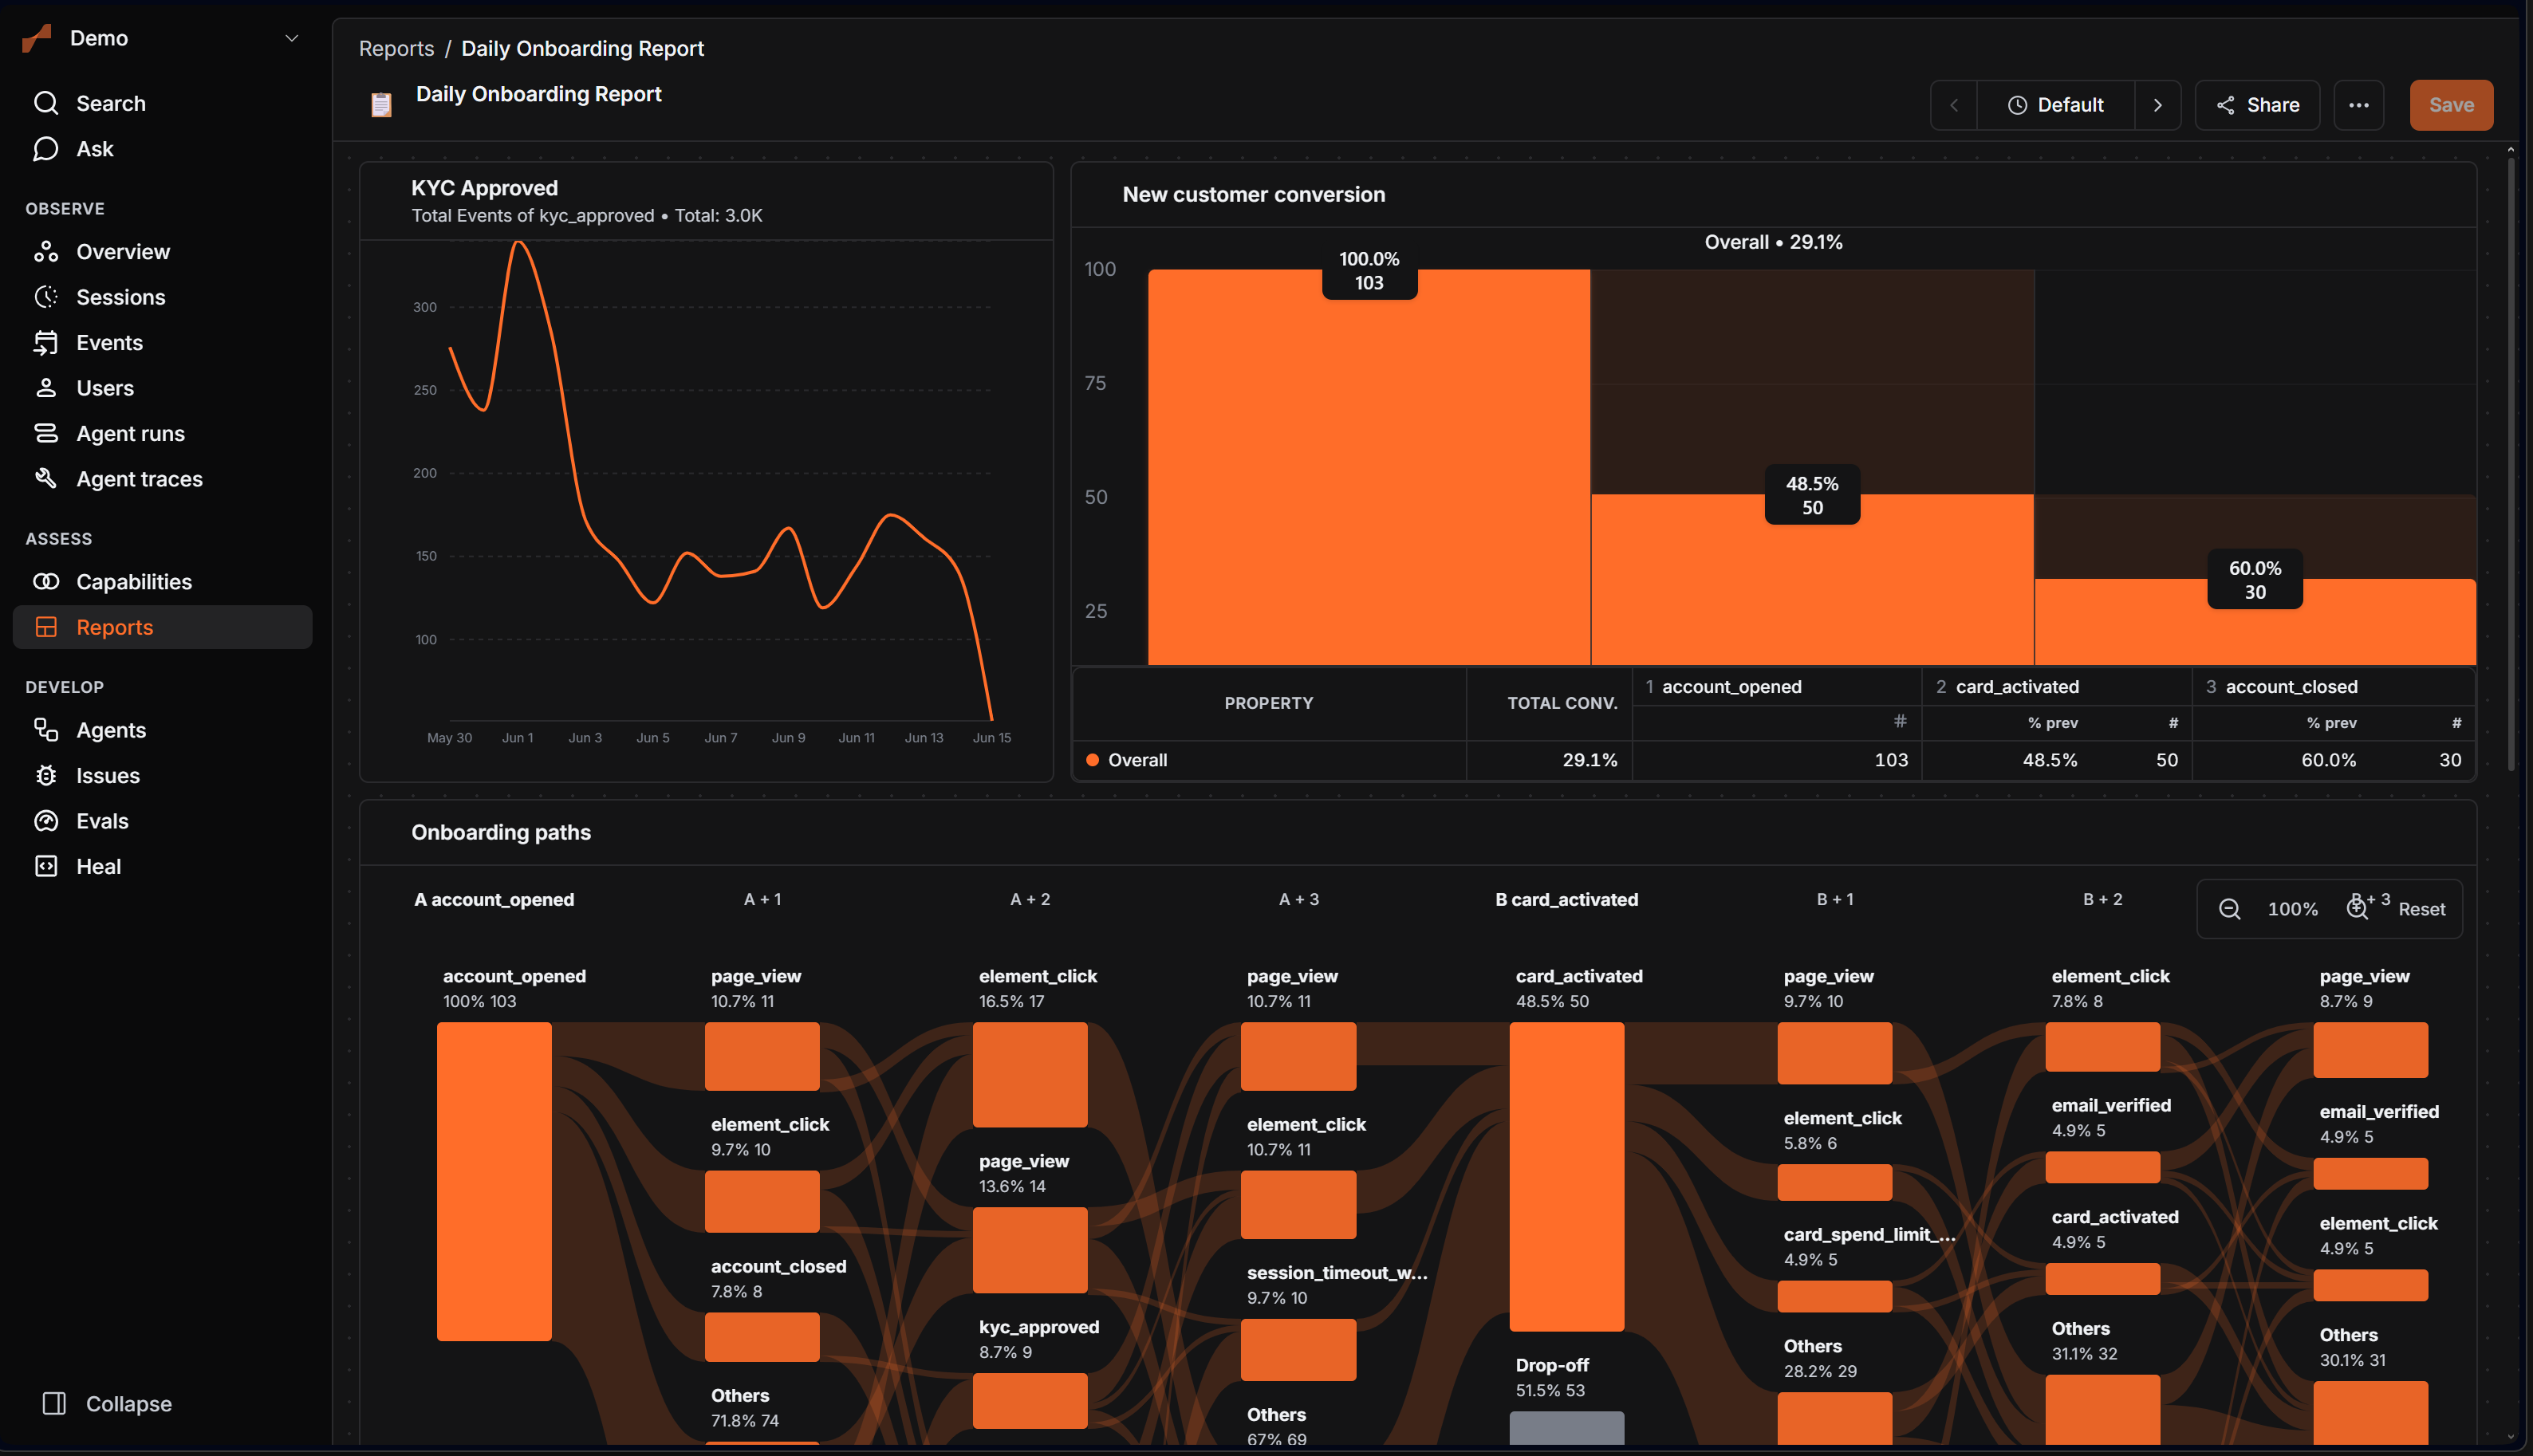Screen dimensions: 2533x1456
Task: Open the Issues bug icon
Action: pos(46,776)
